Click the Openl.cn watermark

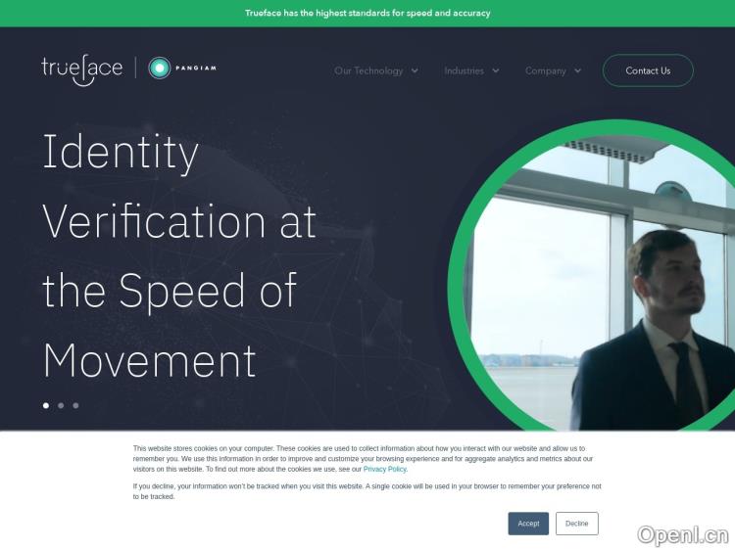[682, 535]
